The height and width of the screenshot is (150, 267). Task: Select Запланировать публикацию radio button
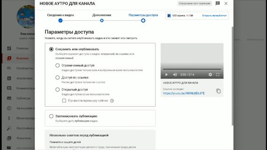pos(51,116)
